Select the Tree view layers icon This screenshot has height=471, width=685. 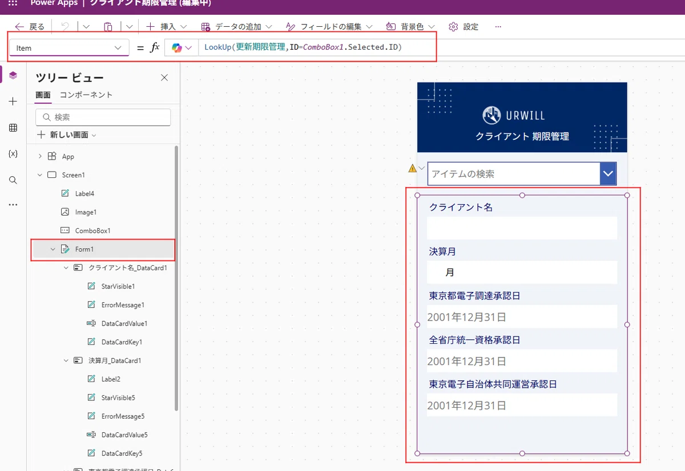pyautogui.click(x=13, y=75)
